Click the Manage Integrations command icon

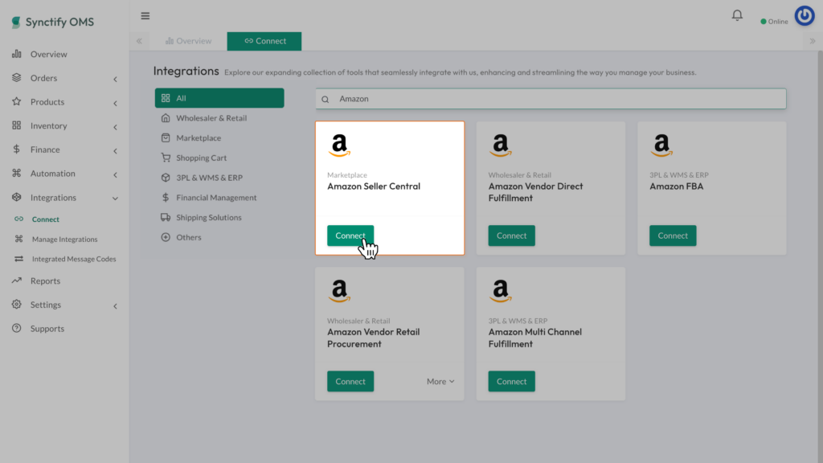[19, 239]
